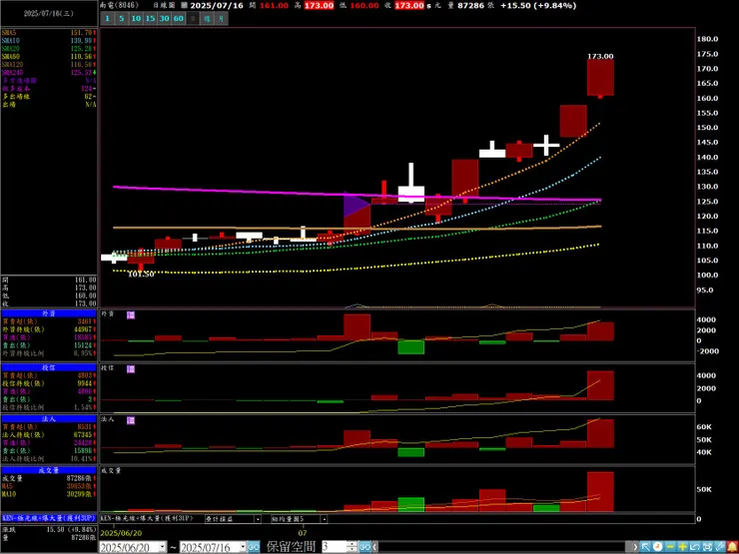
Task: Click the pencil drawing tool icon
Action: click(719, 547)
